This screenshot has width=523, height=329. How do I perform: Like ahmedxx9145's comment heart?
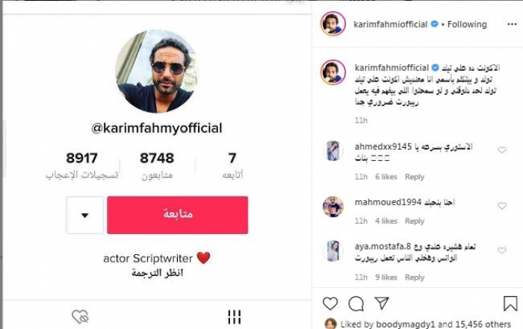pyautogui.click(x=502, y=150)
